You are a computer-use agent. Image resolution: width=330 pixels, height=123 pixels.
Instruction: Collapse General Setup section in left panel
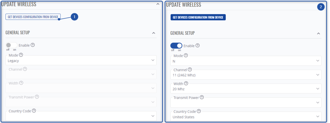pos(154,33)
